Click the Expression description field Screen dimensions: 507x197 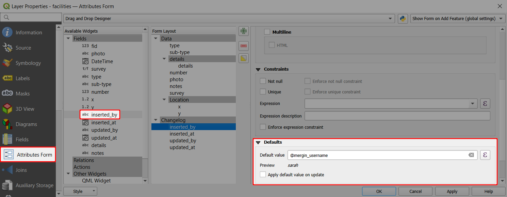click(x=397, y=116)
